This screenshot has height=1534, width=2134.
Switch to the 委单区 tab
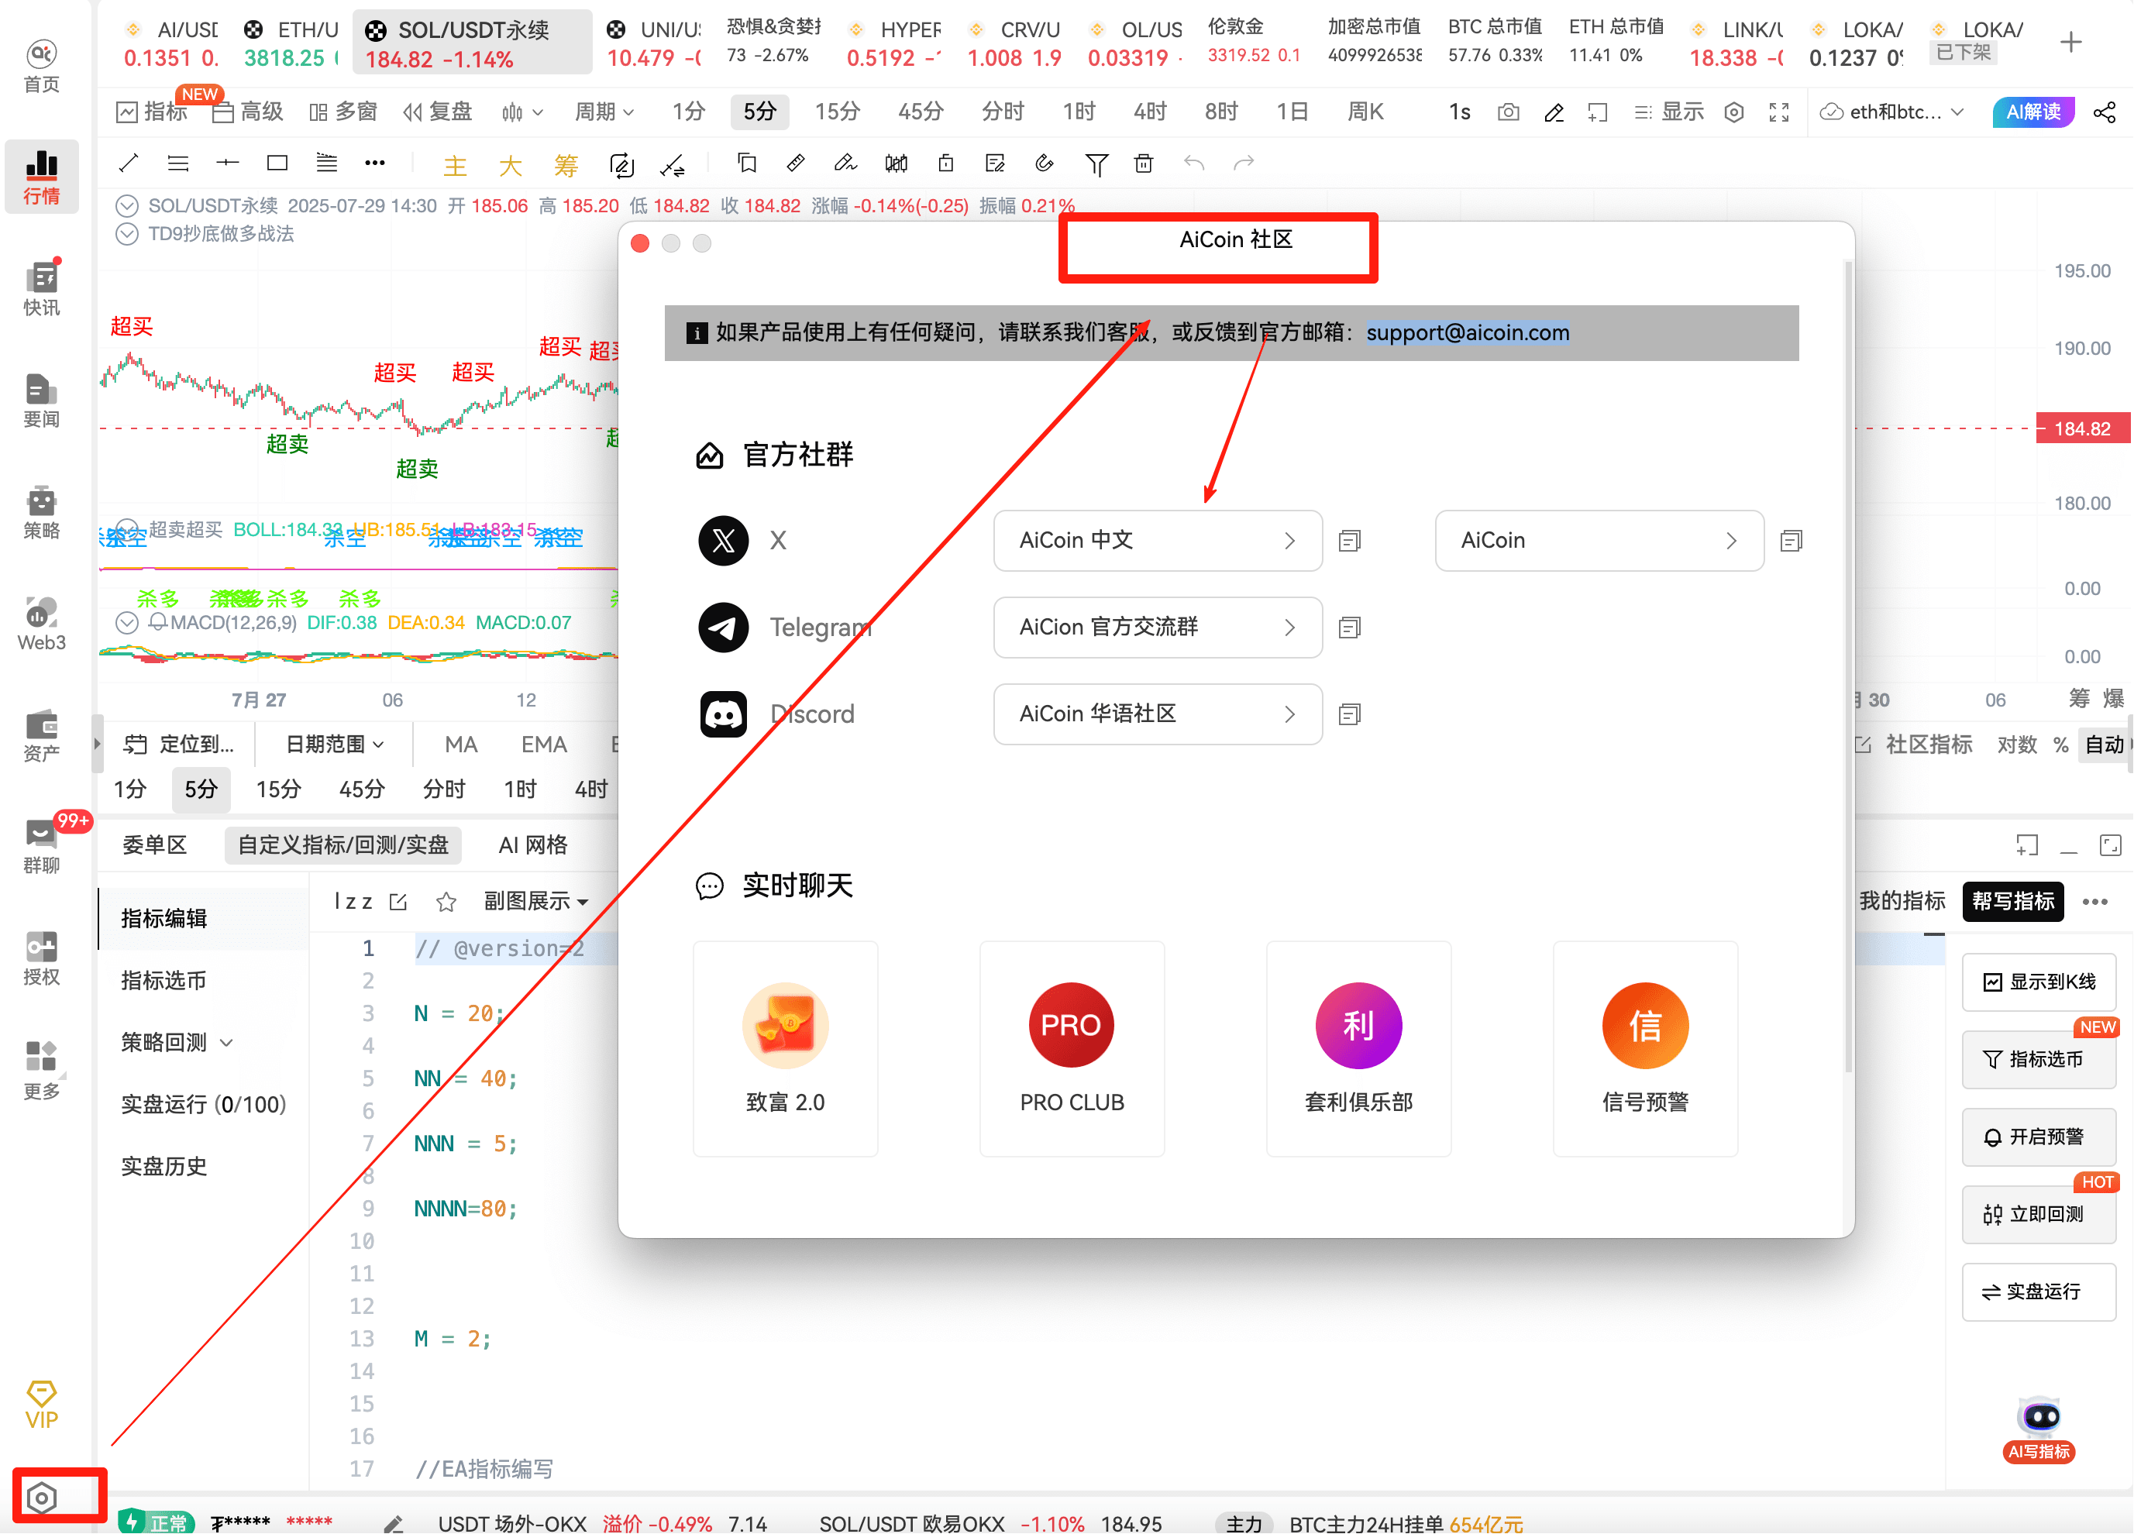(x=154, y=845)
